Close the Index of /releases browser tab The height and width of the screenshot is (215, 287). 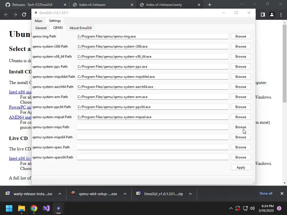[x=132, y=5]
